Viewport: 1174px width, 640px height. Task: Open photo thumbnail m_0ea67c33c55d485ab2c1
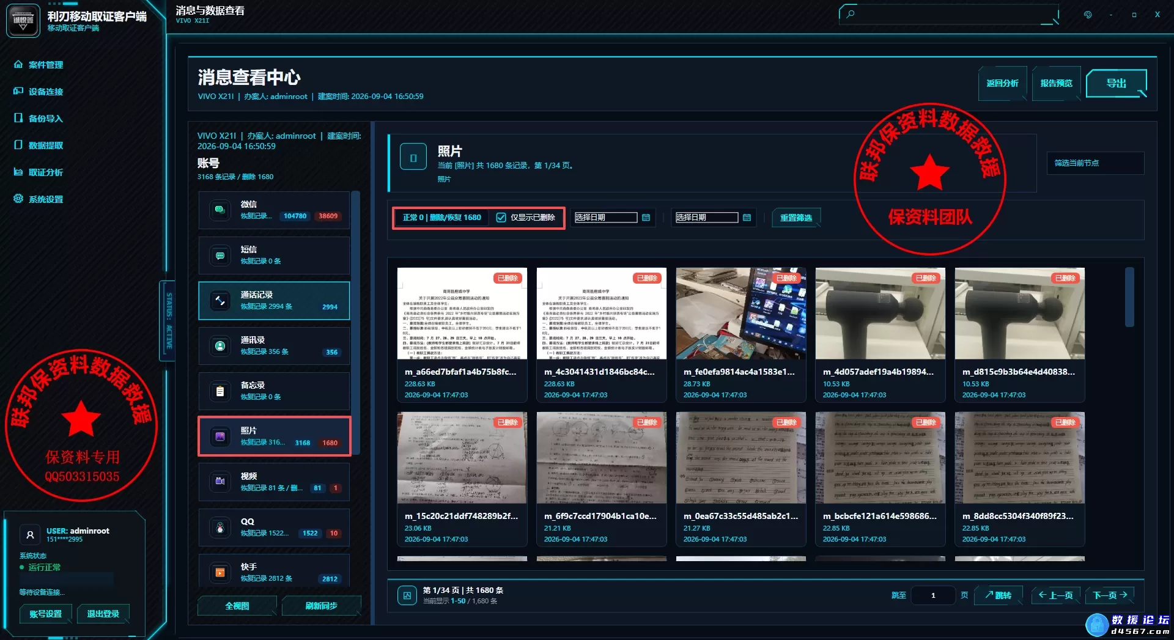click(741, 458)
